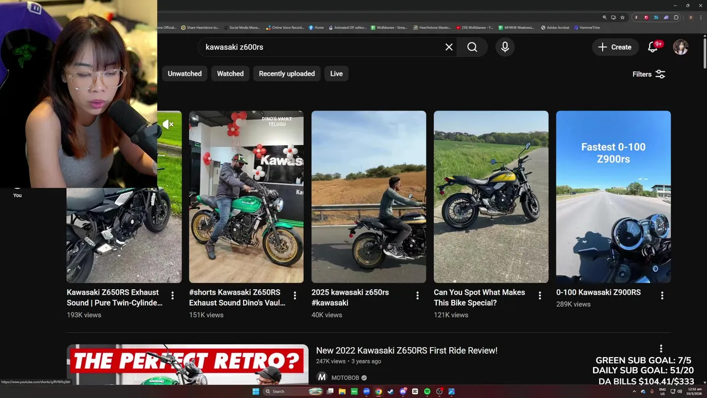This screenshot has height=398, width=707.
Task: Open File Explorer from the taskbar
Action: (x=342, y=391)
